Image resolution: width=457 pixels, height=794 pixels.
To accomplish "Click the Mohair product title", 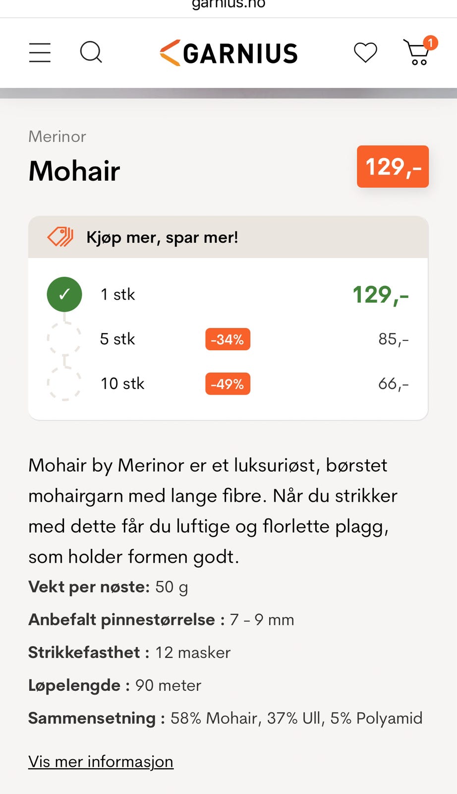I will [74, 171].
